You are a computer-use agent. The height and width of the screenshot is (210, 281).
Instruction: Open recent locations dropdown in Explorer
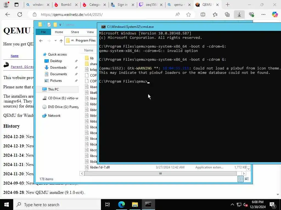tap(55, 41)
